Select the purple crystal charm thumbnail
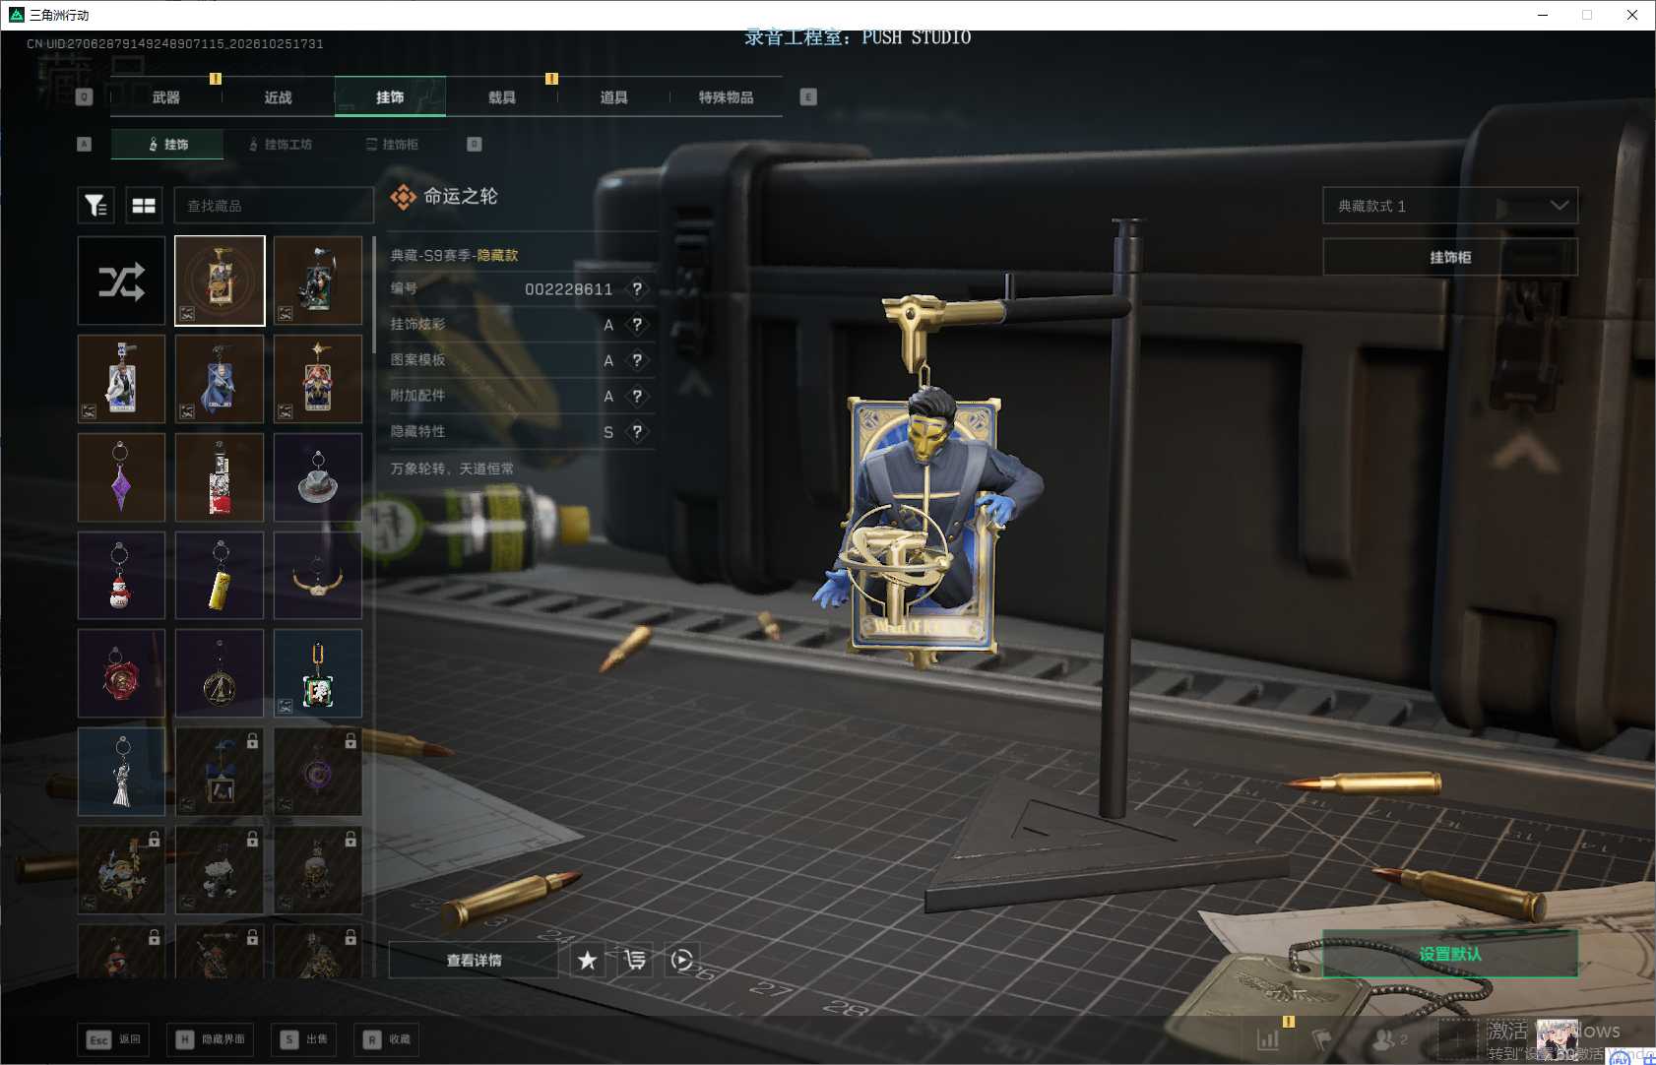The image size is (1656, 1065). (x=121, y=477)
